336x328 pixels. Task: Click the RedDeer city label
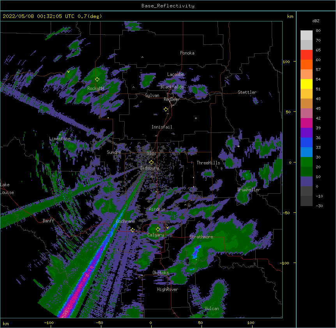pyautogui.click(x=172, y=99)
